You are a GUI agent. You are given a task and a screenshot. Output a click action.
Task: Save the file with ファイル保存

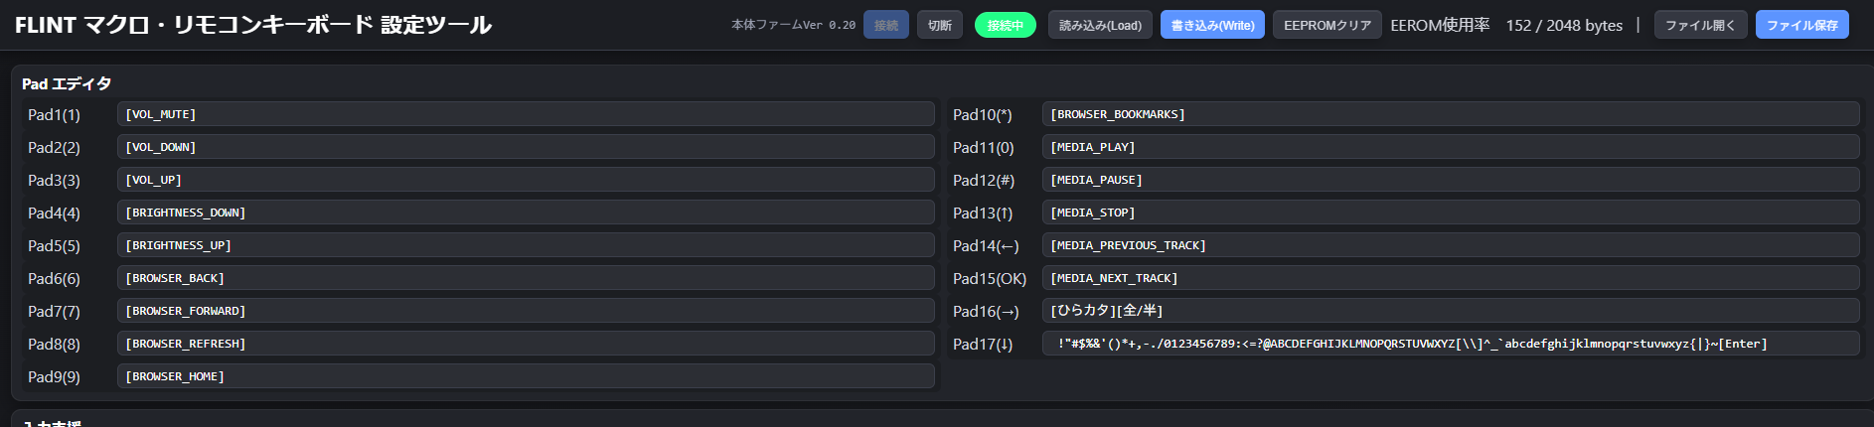(1801, 25)
